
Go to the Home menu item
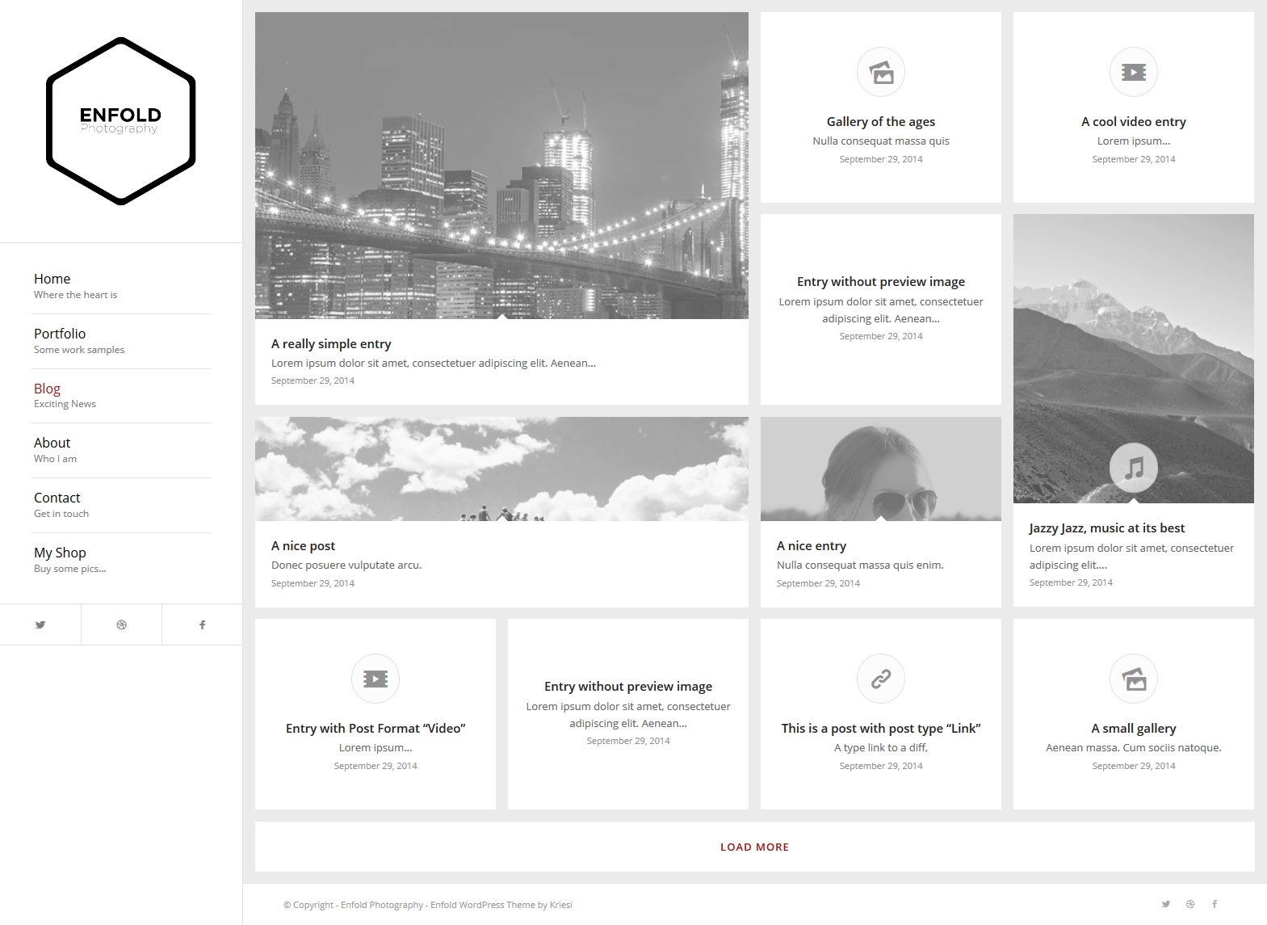pyautogui.click(x=52, y=279)
